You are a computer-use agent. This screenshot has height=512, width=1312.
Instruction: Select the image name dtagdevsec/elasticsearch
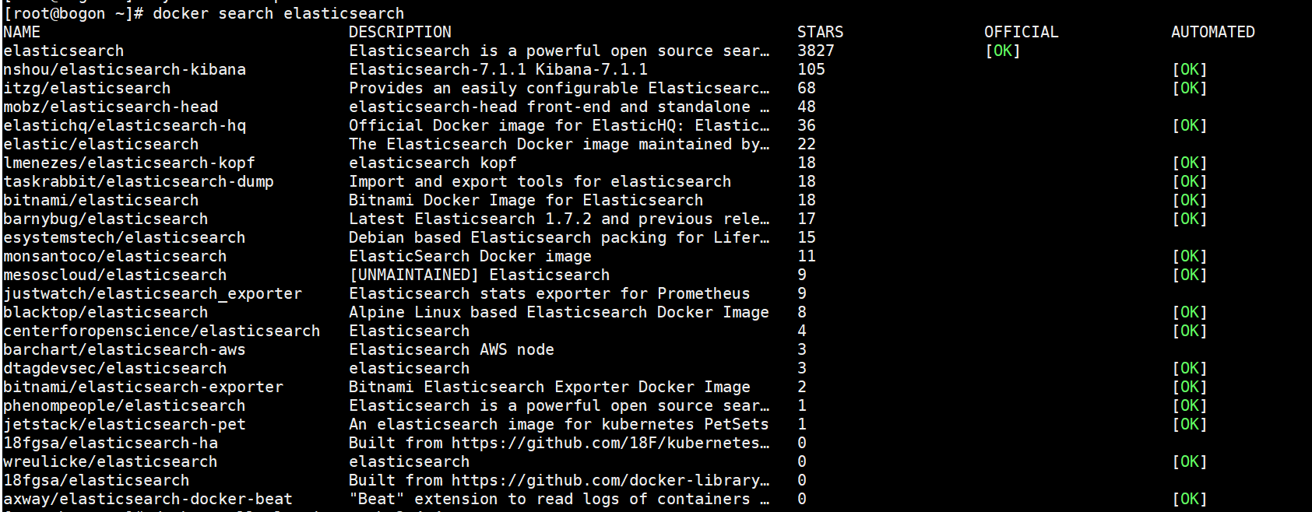(115, 368)
